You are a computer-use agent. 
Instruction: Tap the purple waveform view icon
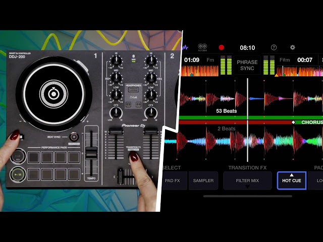point(185,47)
